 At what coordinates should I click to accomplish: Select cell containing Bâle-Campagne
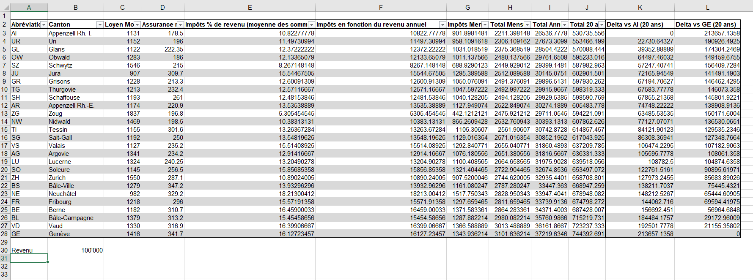[75, 218]
